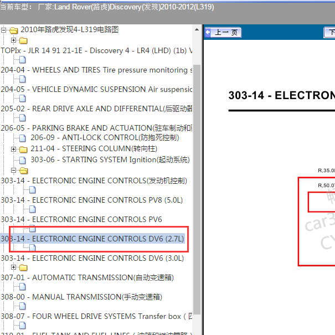
Task: Select the open folder icon above 303-14 发动机控制
Action: point(23,171)
